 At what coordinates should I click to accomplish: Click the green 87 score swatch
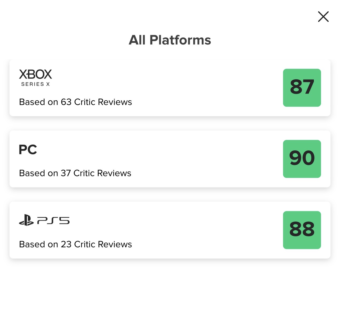[302, 88]
